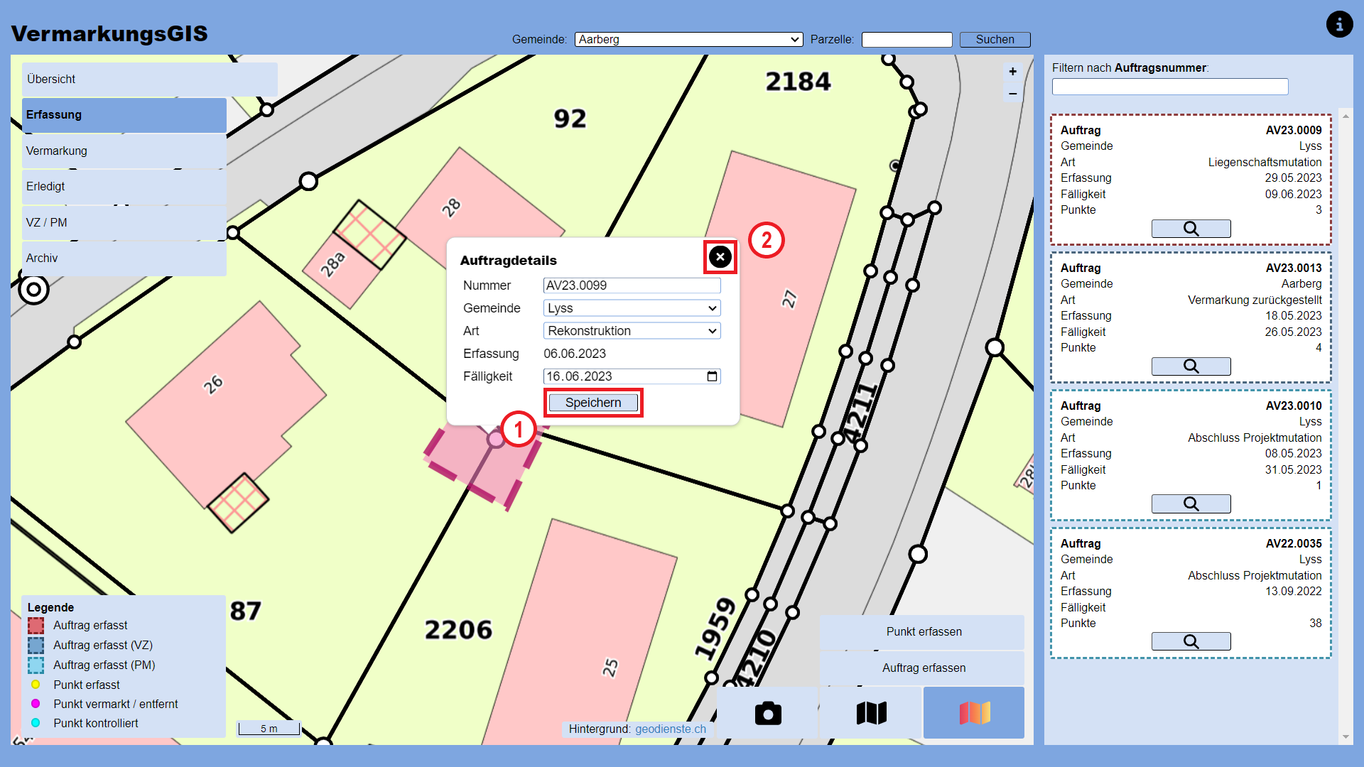
Task: Open the Gemeinde dropdown showing Aarberg
Action: tap(688, 39)
